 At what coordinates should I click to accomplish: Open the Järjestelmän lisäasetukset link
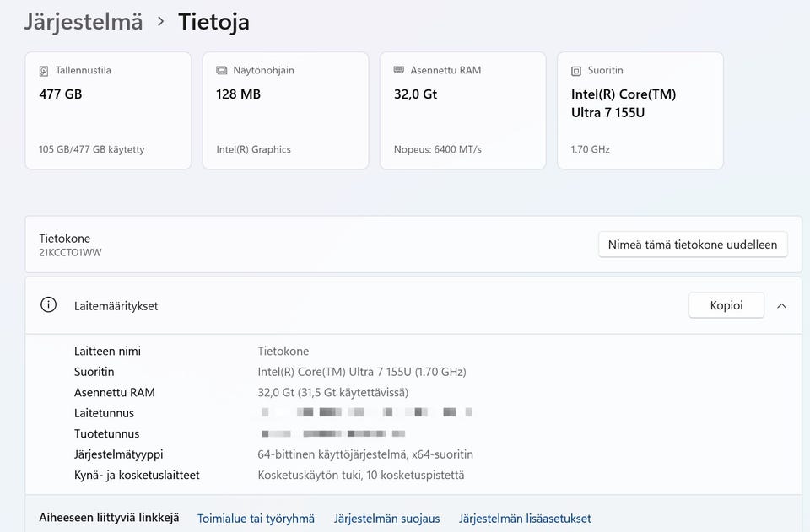525,519
